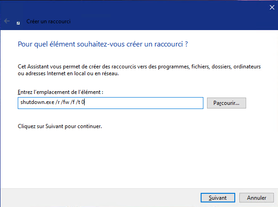Place cursor on the /fw switch
Screen dimensions: 278x207
click(65, 102)
